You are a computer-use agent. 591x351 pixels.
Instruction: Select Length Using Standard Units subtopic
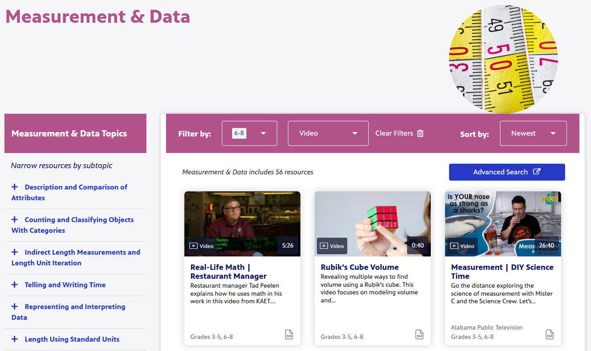pyautogui.click(x=72, y=339)
